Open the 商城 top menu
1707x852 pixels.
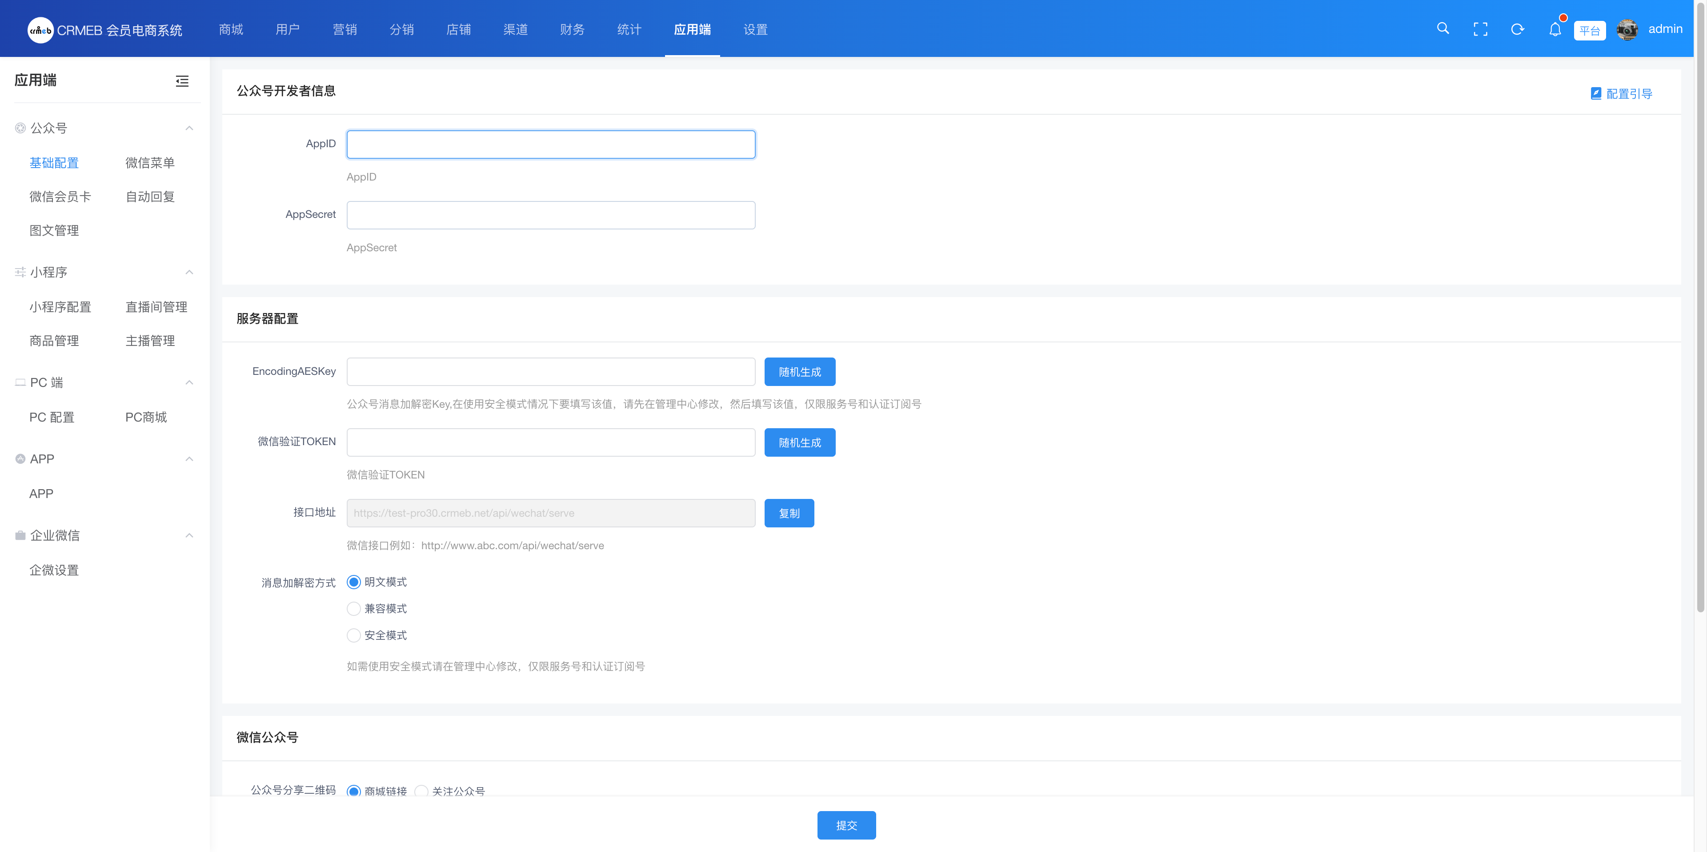tap(231, 29)
